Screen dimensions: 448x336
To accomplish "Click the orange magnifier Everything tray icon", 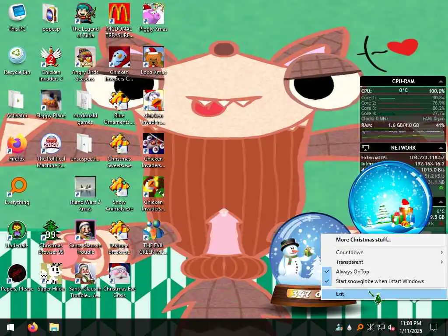I will coord(360,327).
